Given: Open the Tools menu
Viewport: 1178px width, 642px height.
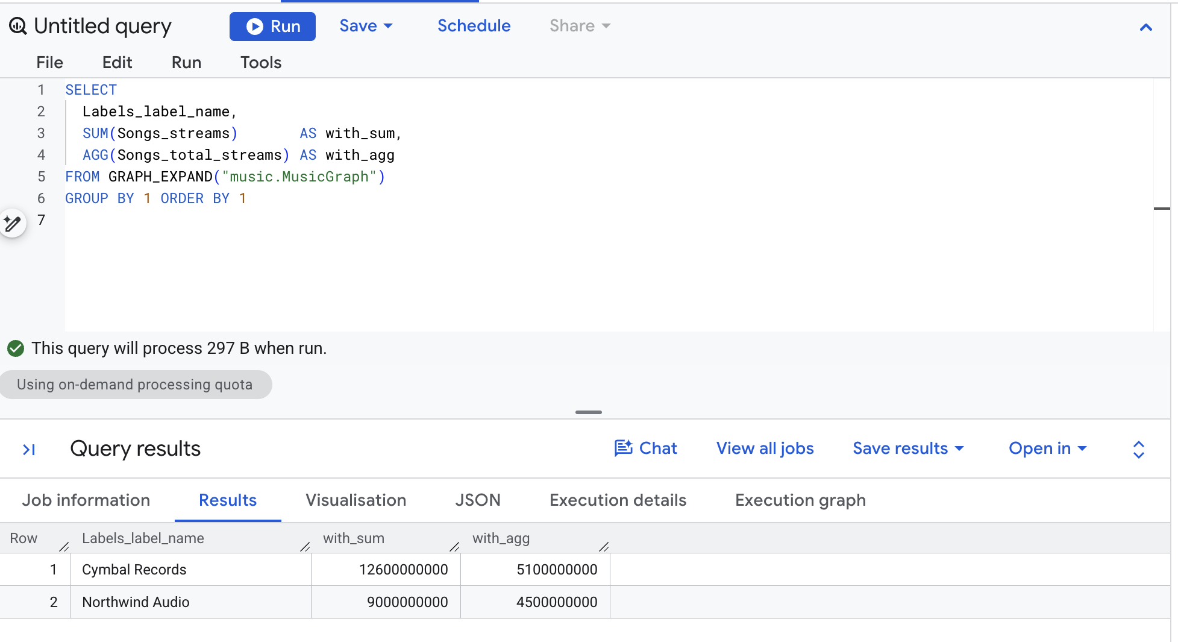Looking at the screenshot, I should pyautogui.click(x=261, y=63).
